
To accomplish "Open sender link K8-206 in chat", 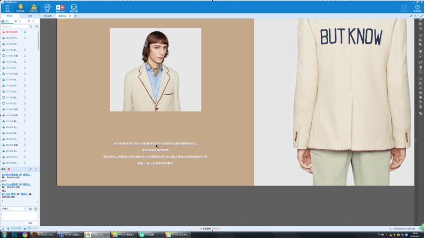I will (8, 194).
